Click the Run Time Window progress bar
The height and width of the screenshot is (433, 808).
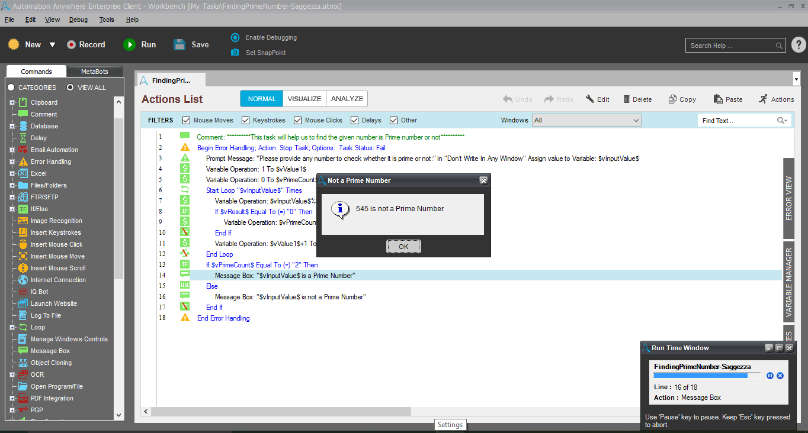click(708, 376)
